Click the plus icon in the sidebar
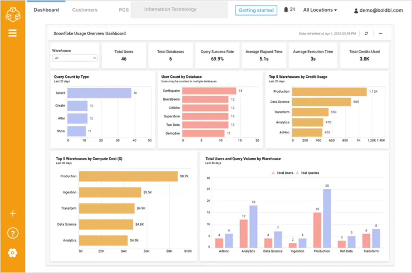 pyautogui.click(x=13, y=214)
